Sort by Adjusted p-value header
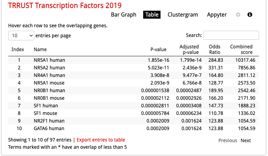 (x=189, y=49)
